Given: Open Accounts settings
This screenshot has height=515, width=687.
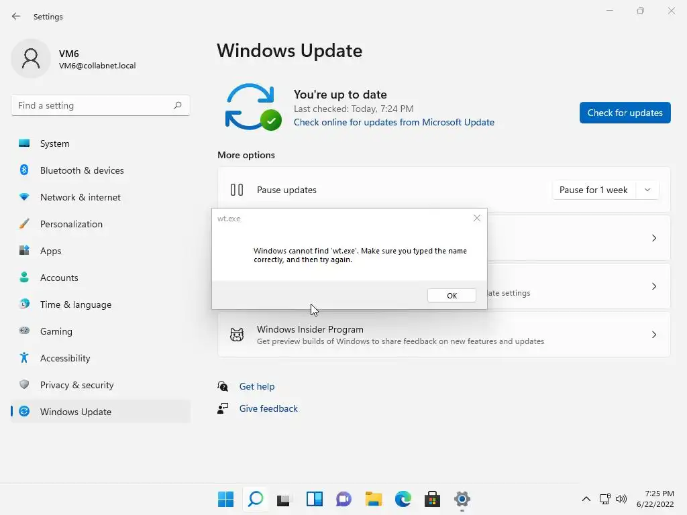Looking at the screenshot, I should click(x=101, y=278).
